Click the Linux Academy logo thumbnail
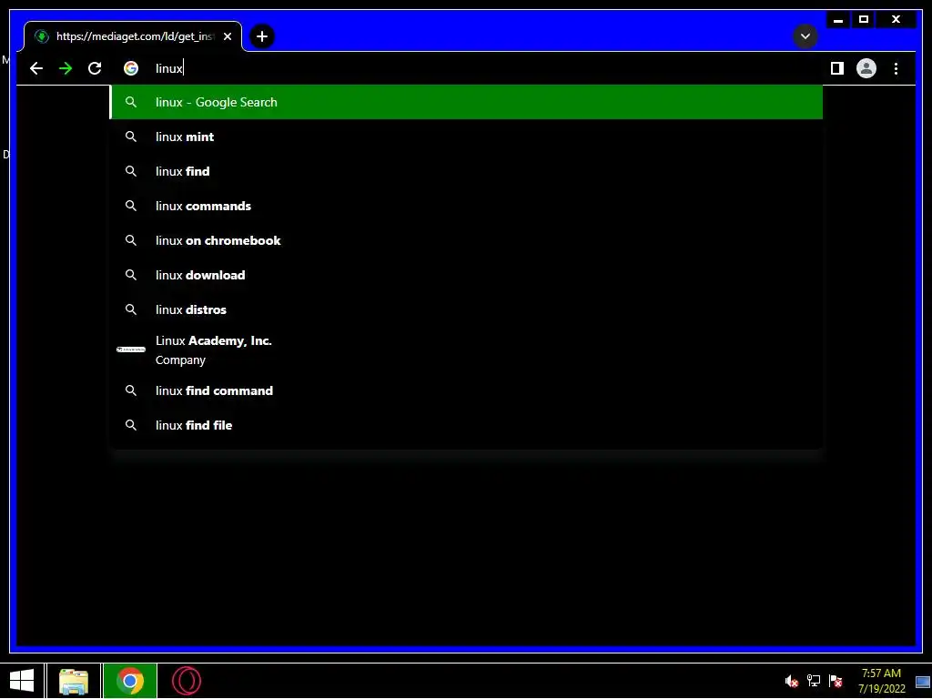 point(131,349)
